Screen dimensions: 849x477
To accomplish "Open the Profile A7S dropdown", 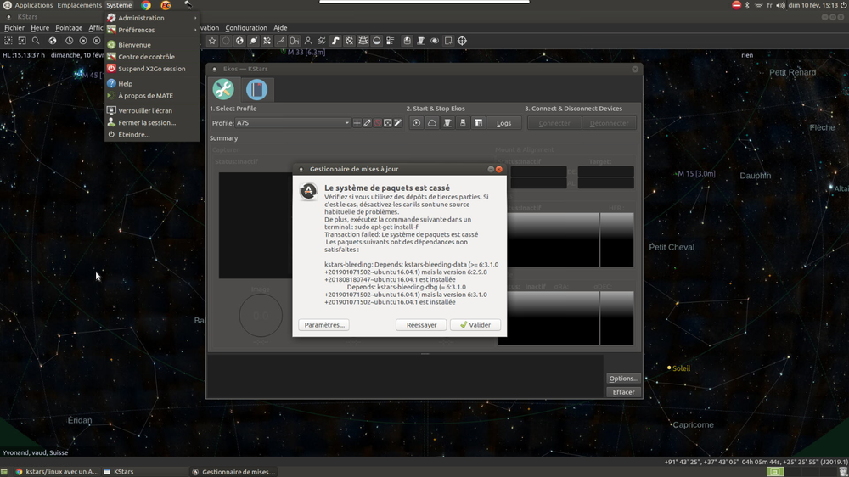I will 293,123.
